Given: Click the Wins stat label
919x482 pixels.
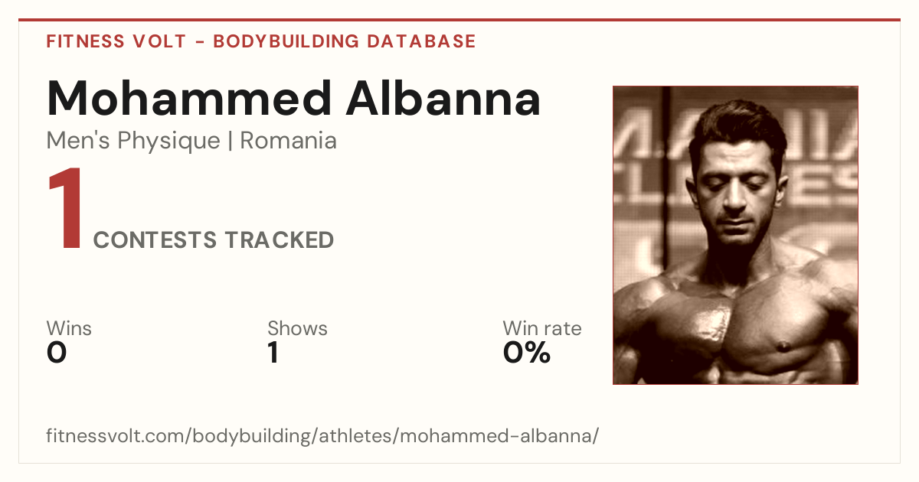Looking at the screenshot, I should click(x=69, y=329).
